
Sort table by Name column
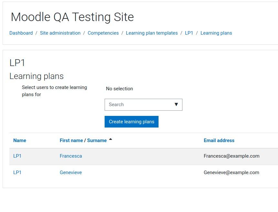coord(20,140)
